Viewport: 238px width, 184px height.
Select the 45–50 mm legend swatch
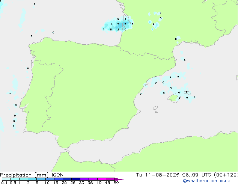coord(110,179)
